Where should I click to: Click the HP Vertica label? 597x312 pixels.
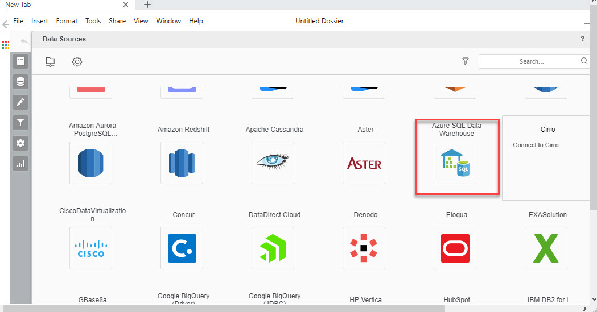pyautogui.click(x=365, y=300)
